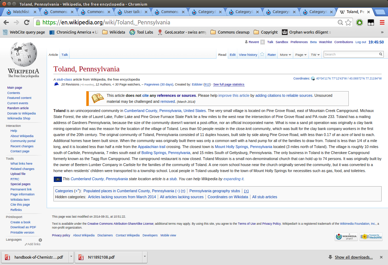Open the Mount Holly Springs, Pennsylvania link
Image resolution: width=388 pixels, height=265 pixels.
[243, 147]
